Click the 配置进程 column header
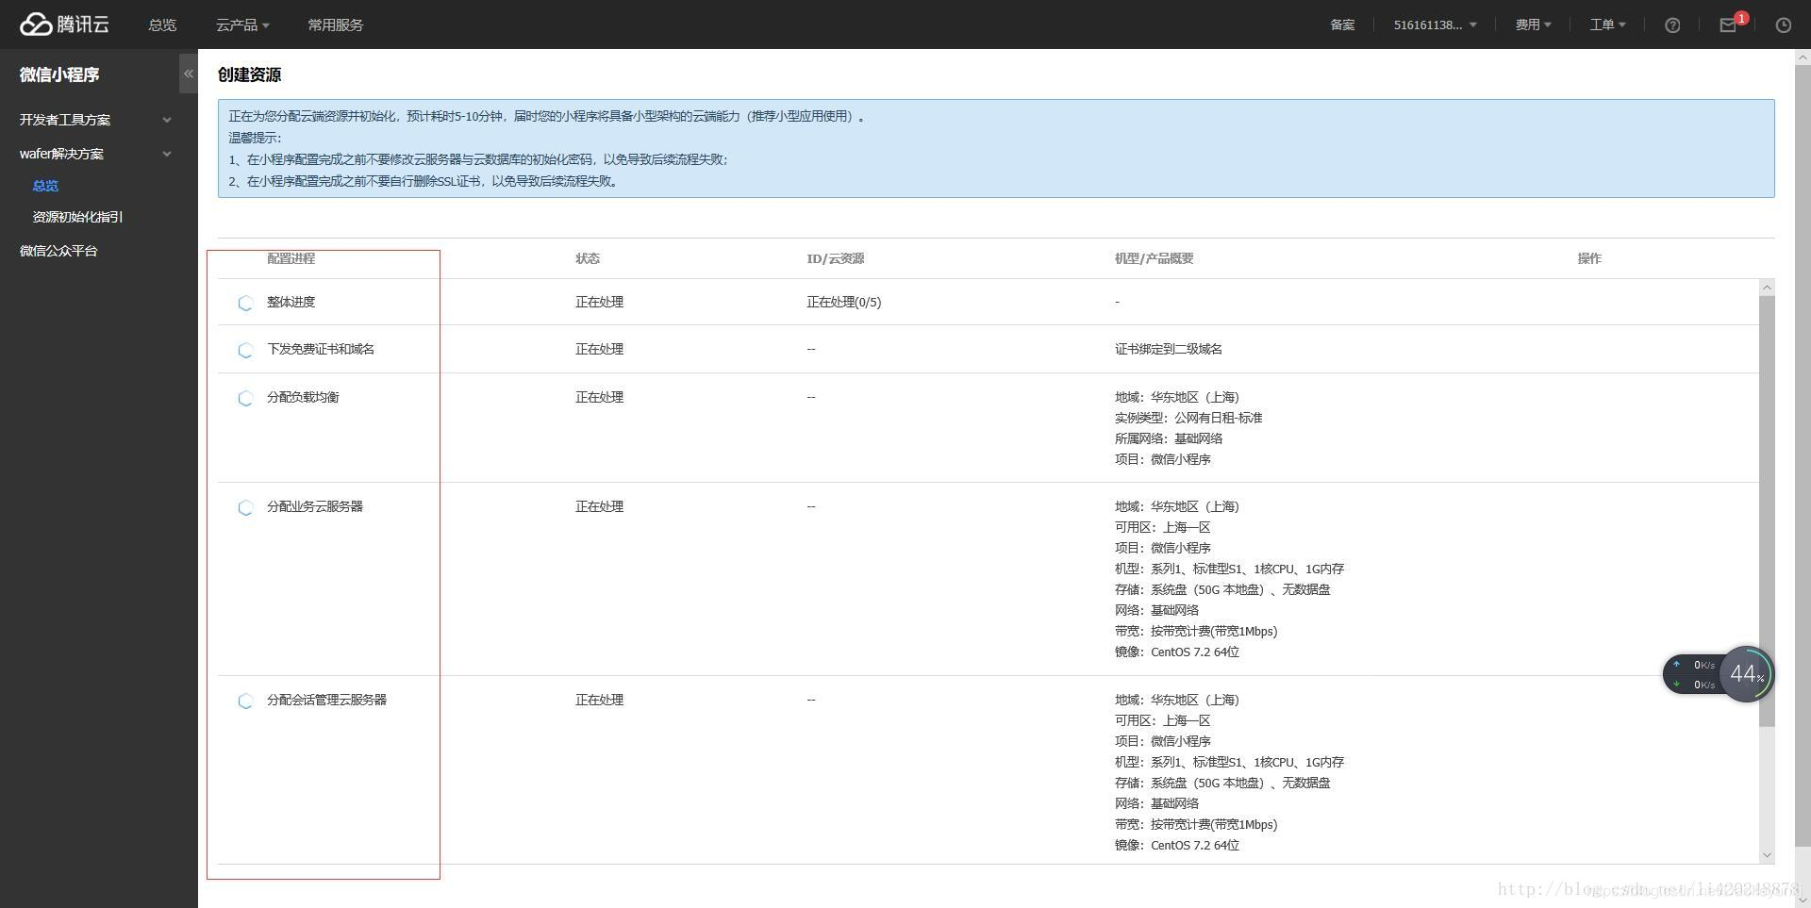 point(291,258)
